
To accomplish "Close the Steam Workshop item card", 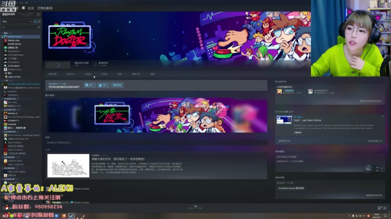I will [x=383, y=116].
